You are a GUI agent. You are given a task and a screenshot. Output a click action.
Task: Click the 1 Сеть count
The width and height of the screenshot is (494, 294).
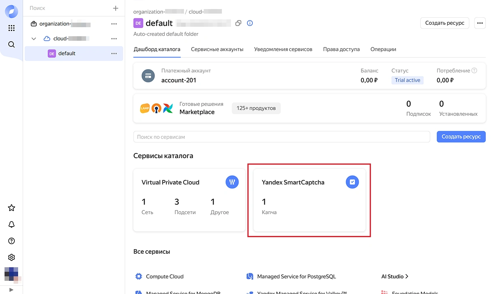[x=147, y=206]
